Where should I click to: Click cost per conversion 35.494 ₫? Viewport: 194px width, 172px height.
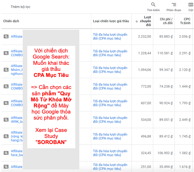click(166, 167)
